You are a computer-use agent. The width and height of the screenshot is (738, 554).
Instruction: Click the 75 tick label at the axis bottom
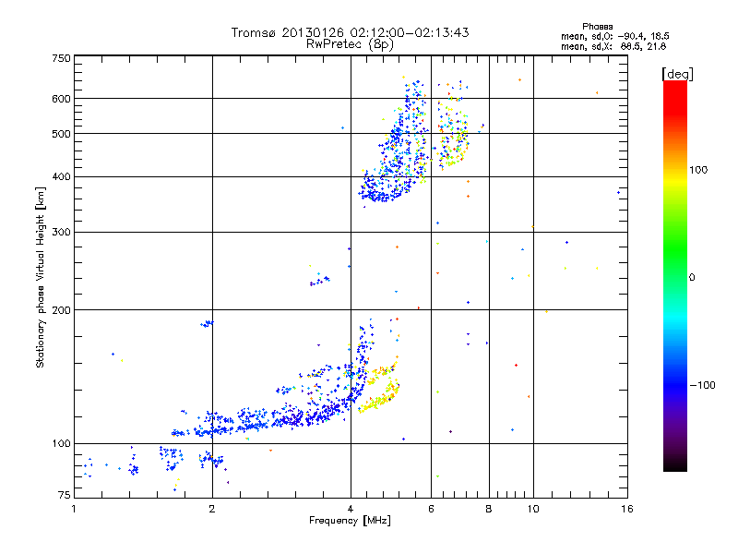pyautogui.click(x=65, y=495)
